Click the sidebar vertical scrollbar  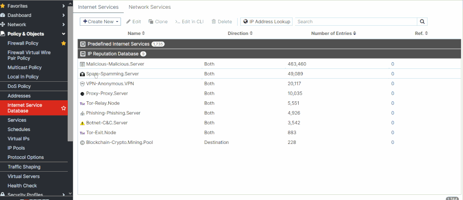(x=70, y=74)
